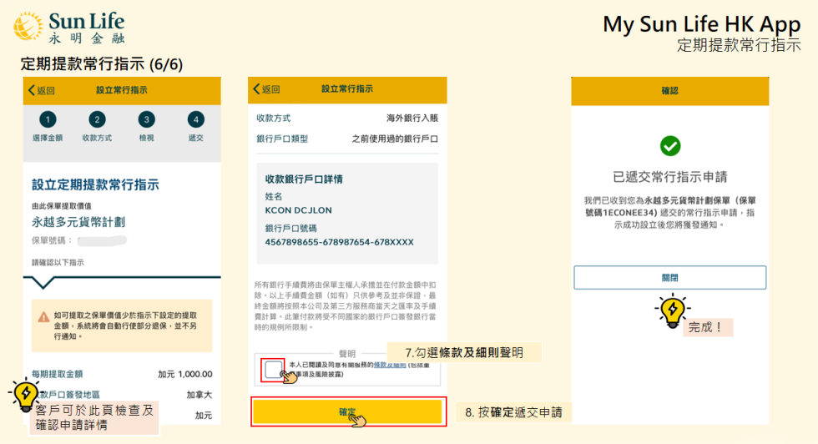818x444 pixels.
Task: Tick the terms and conditions declaration checkbox
Action: (273, 370)
